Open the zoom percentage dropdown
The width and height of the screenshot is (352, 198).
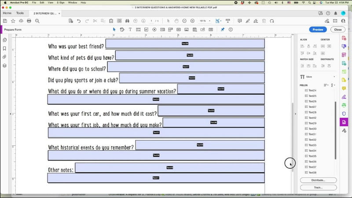pos(210,21)
